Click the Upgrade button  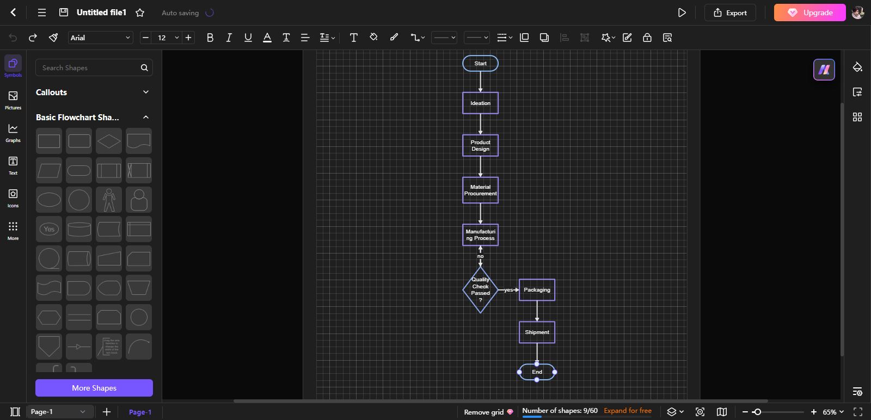tap(809, 13)
